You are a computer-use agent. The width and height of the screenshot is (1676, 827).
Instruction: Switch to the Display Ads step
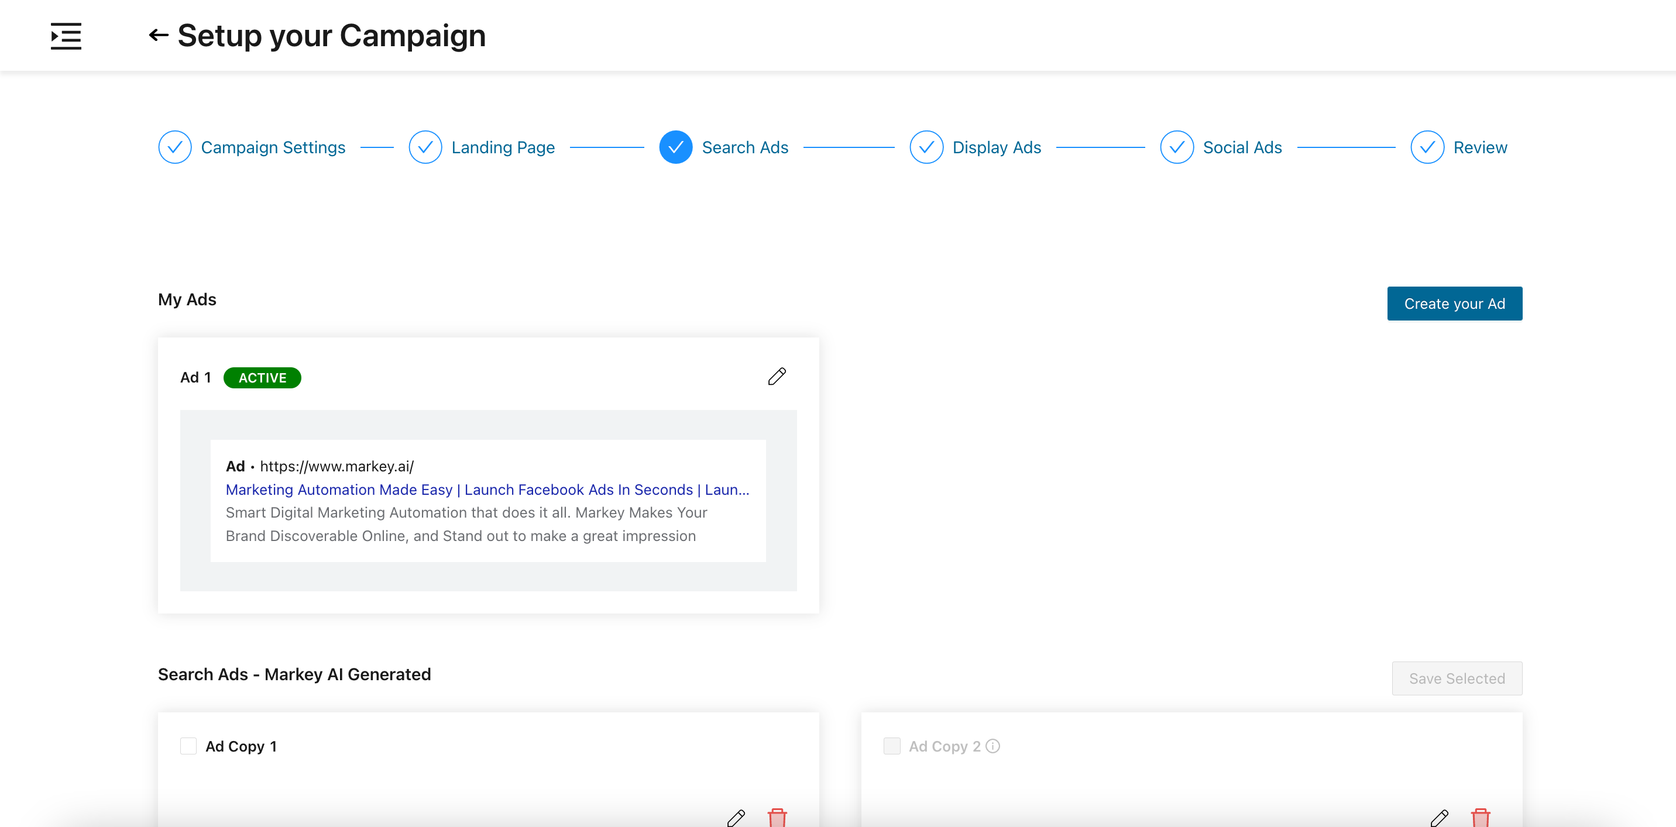tap(996, 147)
